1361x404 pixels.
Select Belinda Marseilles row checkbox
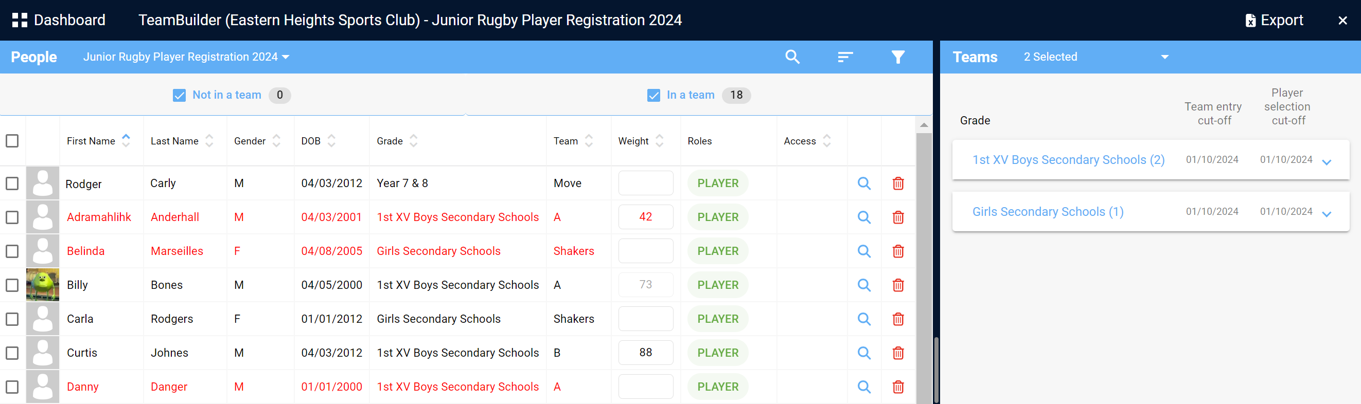pyautogui.click(x=12, y=251)
